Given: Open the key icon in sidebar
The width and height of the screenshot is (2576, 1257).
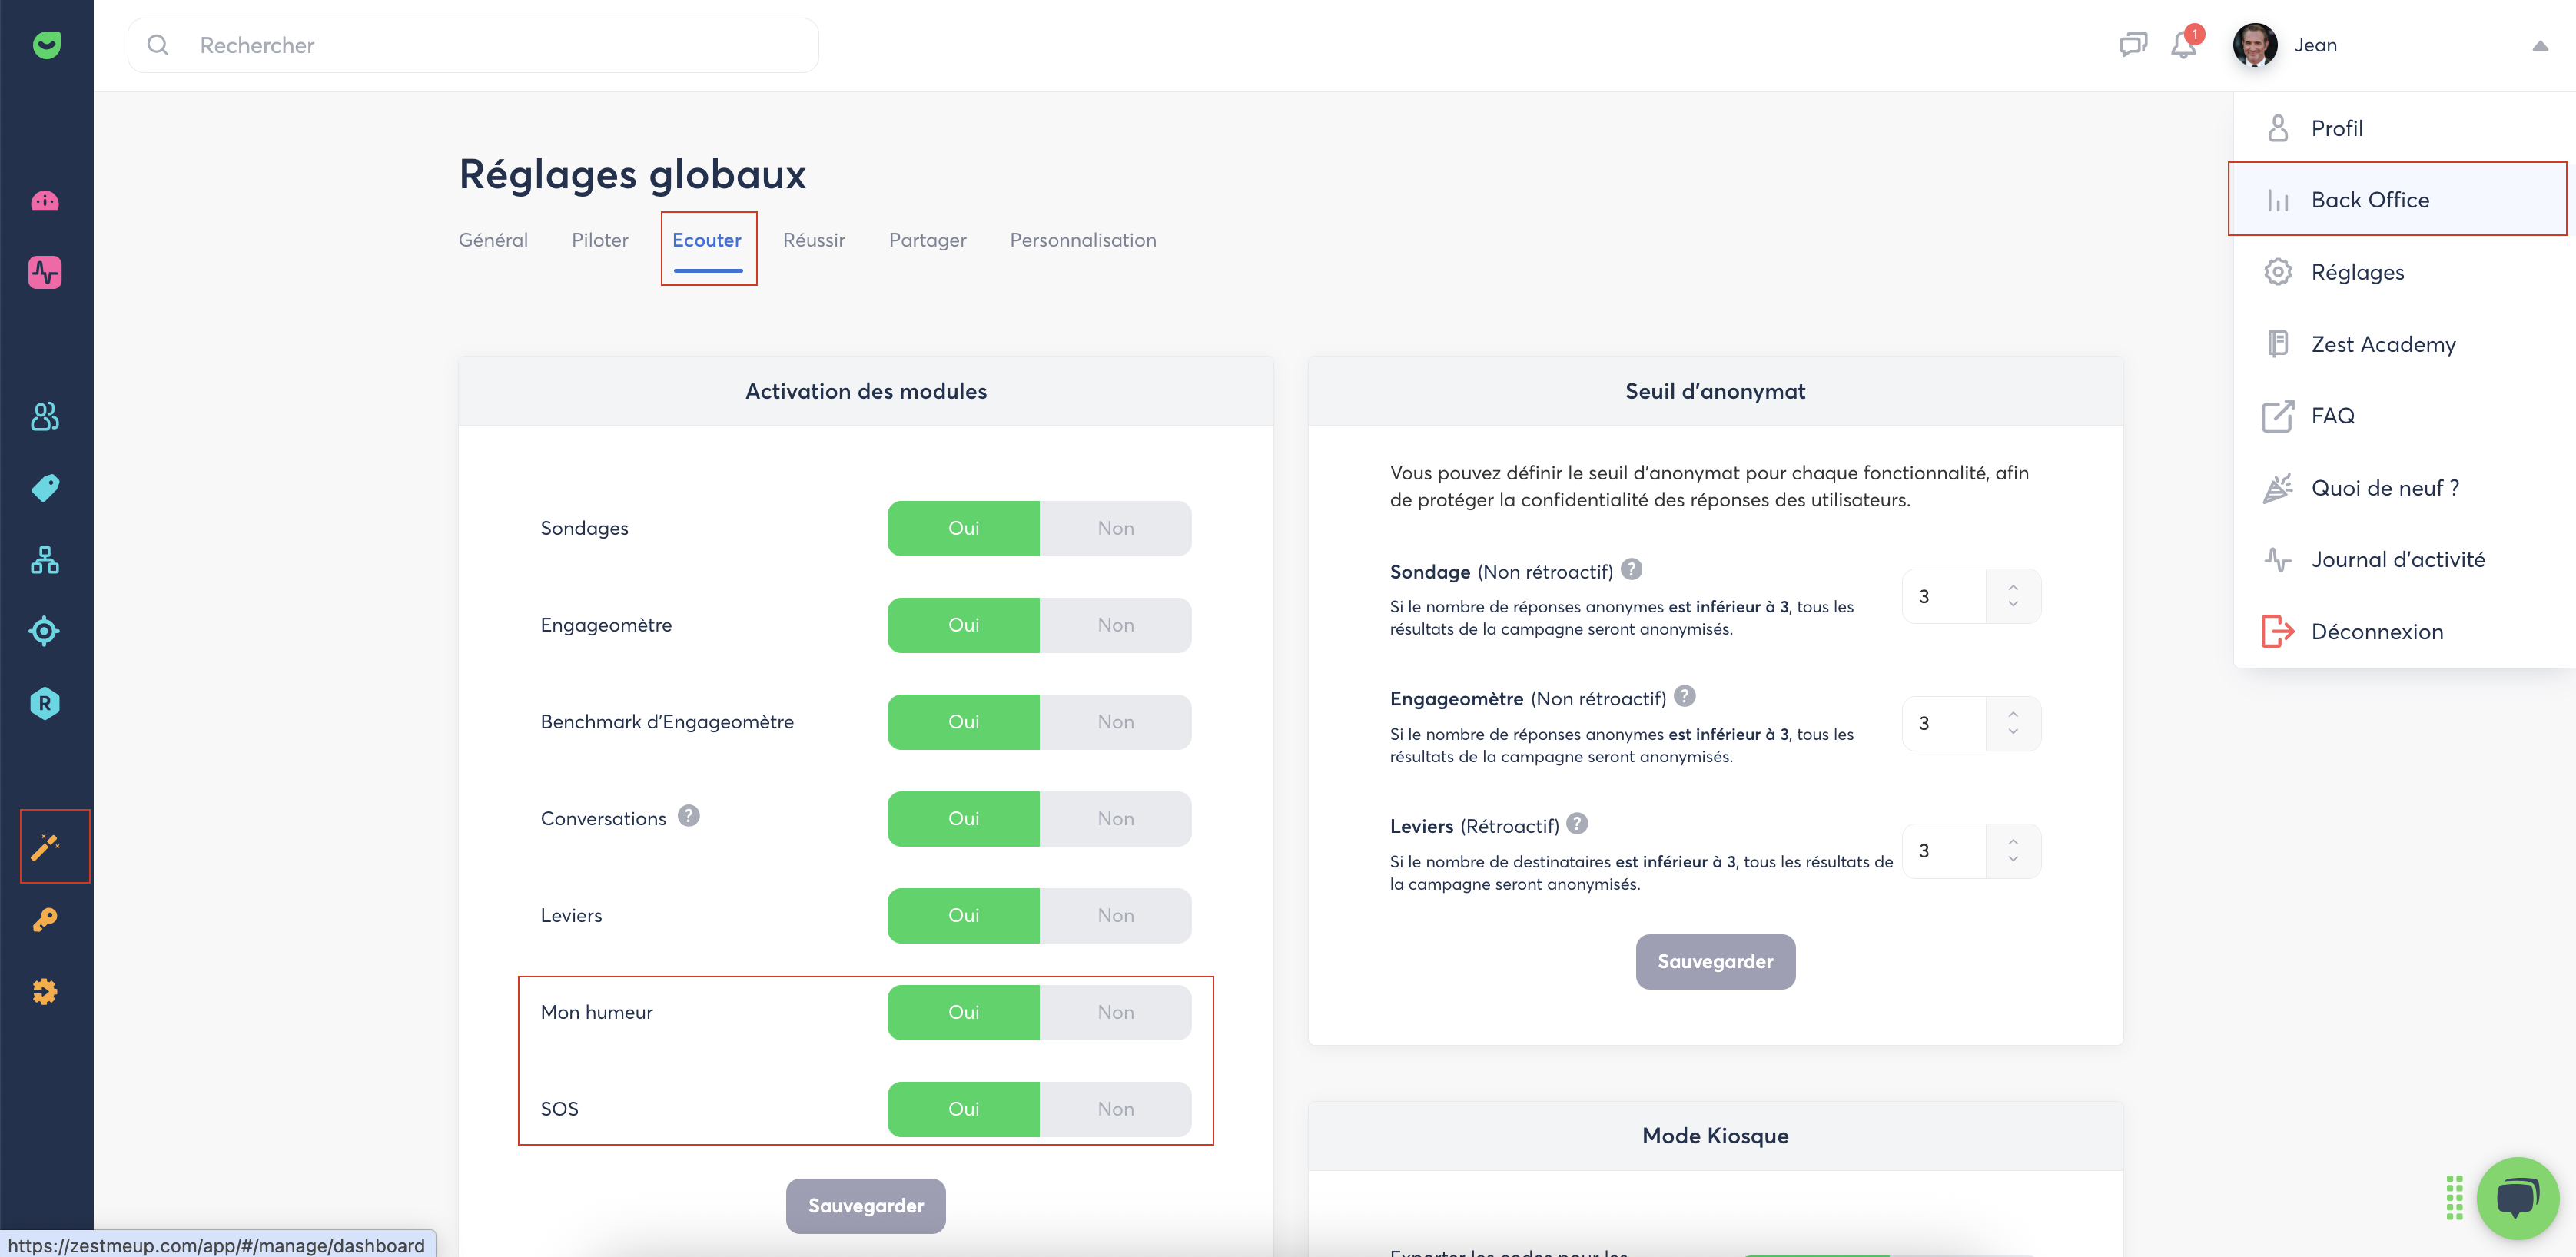Looking at the screenshot, I should [x=45, y=919].
